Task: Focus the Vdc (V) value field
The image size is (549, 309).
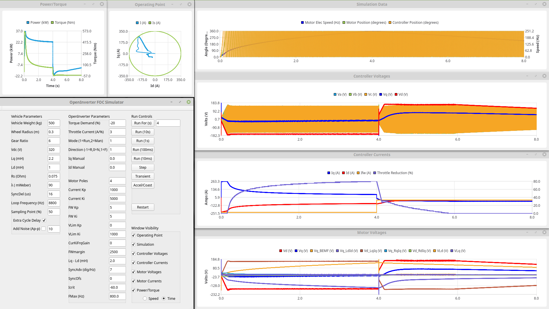Action: [x=54, y=149]
